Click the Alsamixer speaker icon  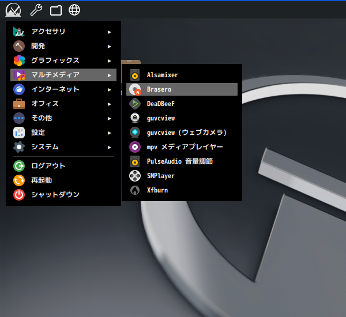tap(134, 75)
